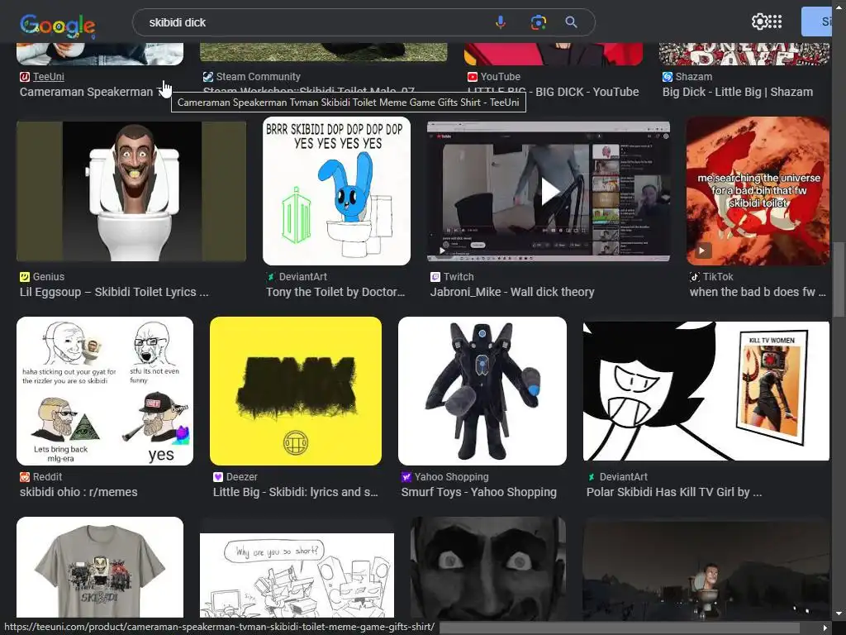This screenshot has width=846, height=635.
Task: Start voice search with microphone icon
Action: pyautogui.click(x=501, y=22)
